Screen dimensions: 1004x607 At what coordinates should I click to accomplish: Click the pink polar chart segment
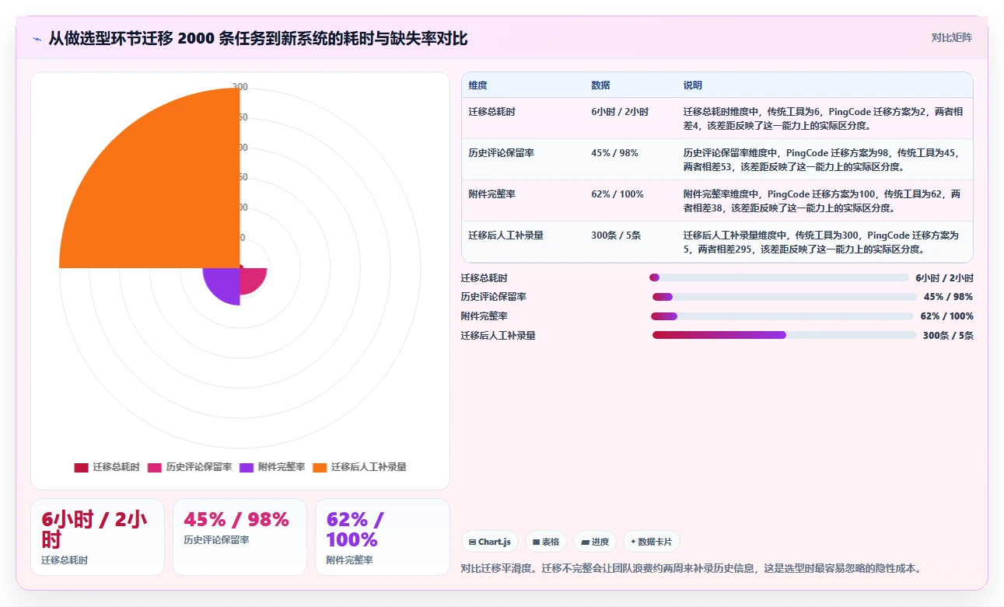(x=252, y=280)
